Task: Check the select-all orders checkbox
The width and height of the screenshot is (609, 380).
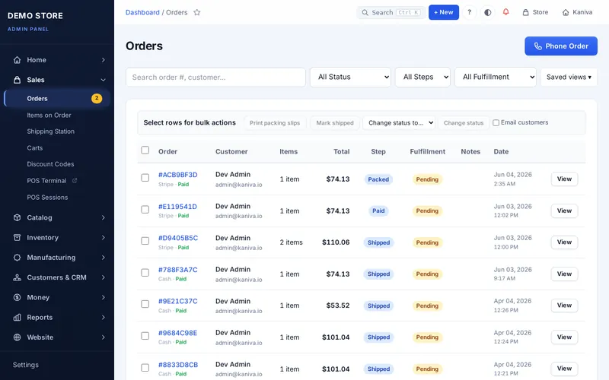Action: click(145, 150)
